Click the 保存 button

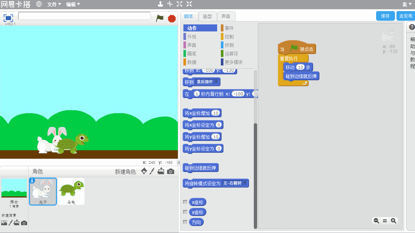(x=385, y=16)
